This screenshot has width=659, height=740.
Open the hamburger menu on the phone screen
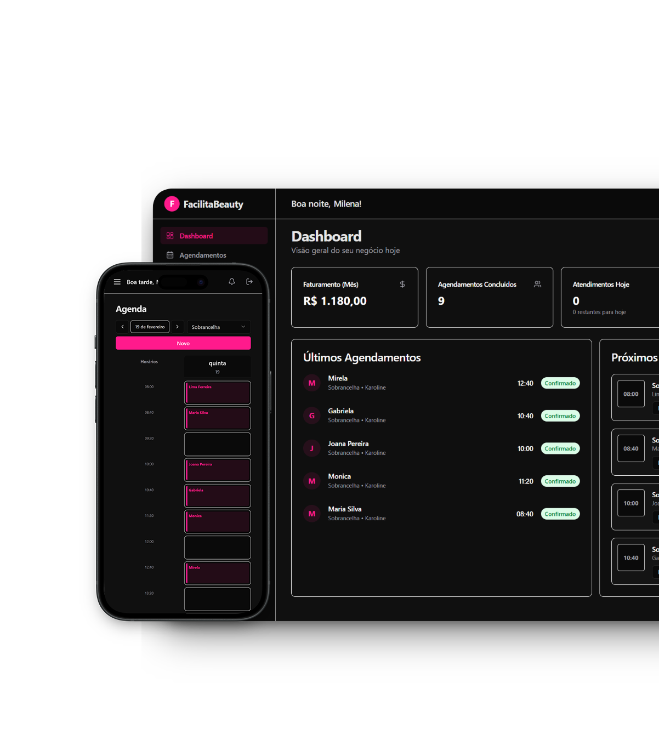tap(117, 281)
